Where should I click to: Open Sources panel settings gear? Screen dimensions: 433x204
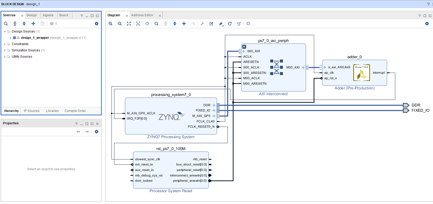97,24
